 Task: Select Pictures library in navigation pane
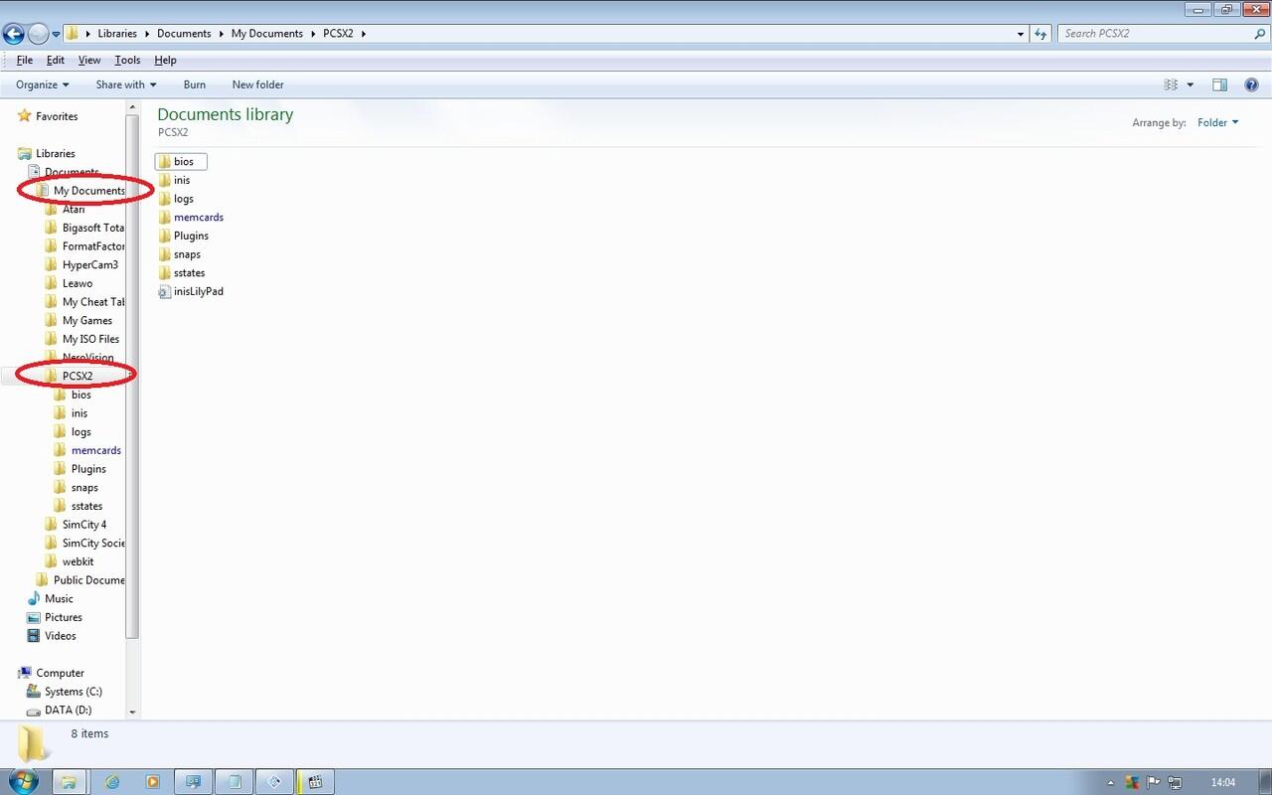coord(64,618)
